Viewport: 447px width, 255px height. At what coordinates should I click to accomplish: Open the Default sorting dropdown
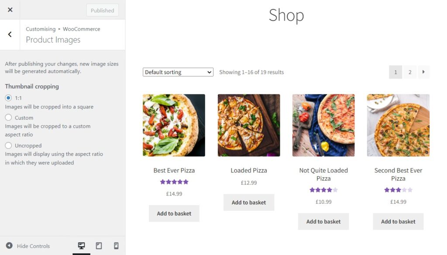pyautogui.click(x=178, y=72)
